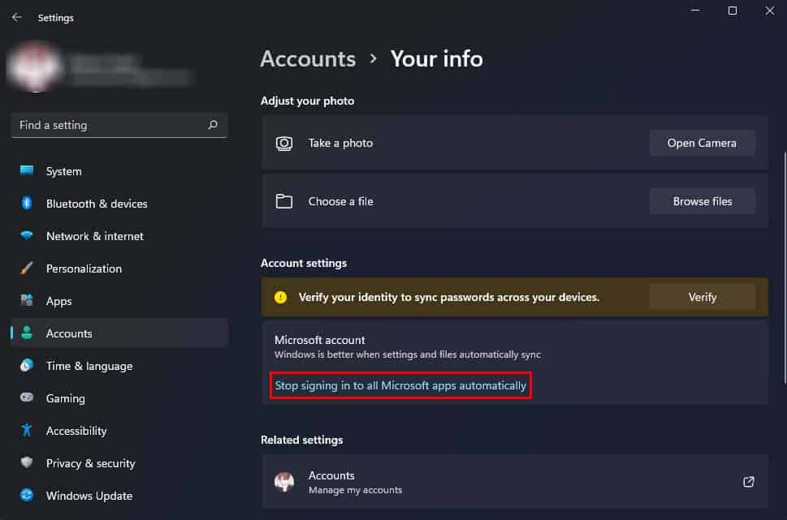Minimize the Settings window

click(695, 11)
